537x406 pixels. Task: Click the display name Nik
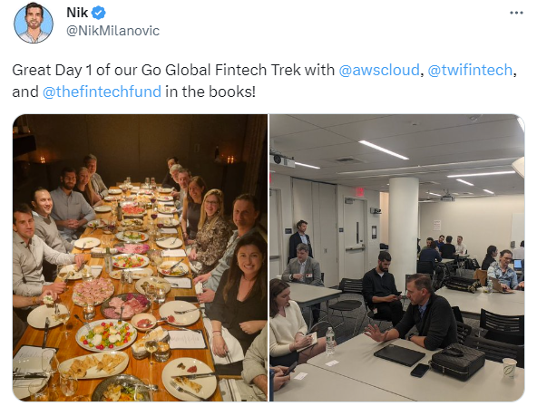click(77, 13)
